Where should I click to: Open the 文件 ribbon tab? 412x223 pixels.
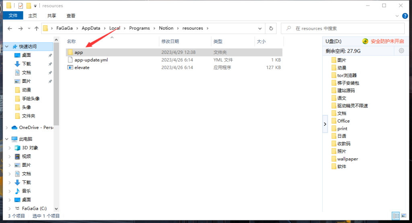coord(13,16)
